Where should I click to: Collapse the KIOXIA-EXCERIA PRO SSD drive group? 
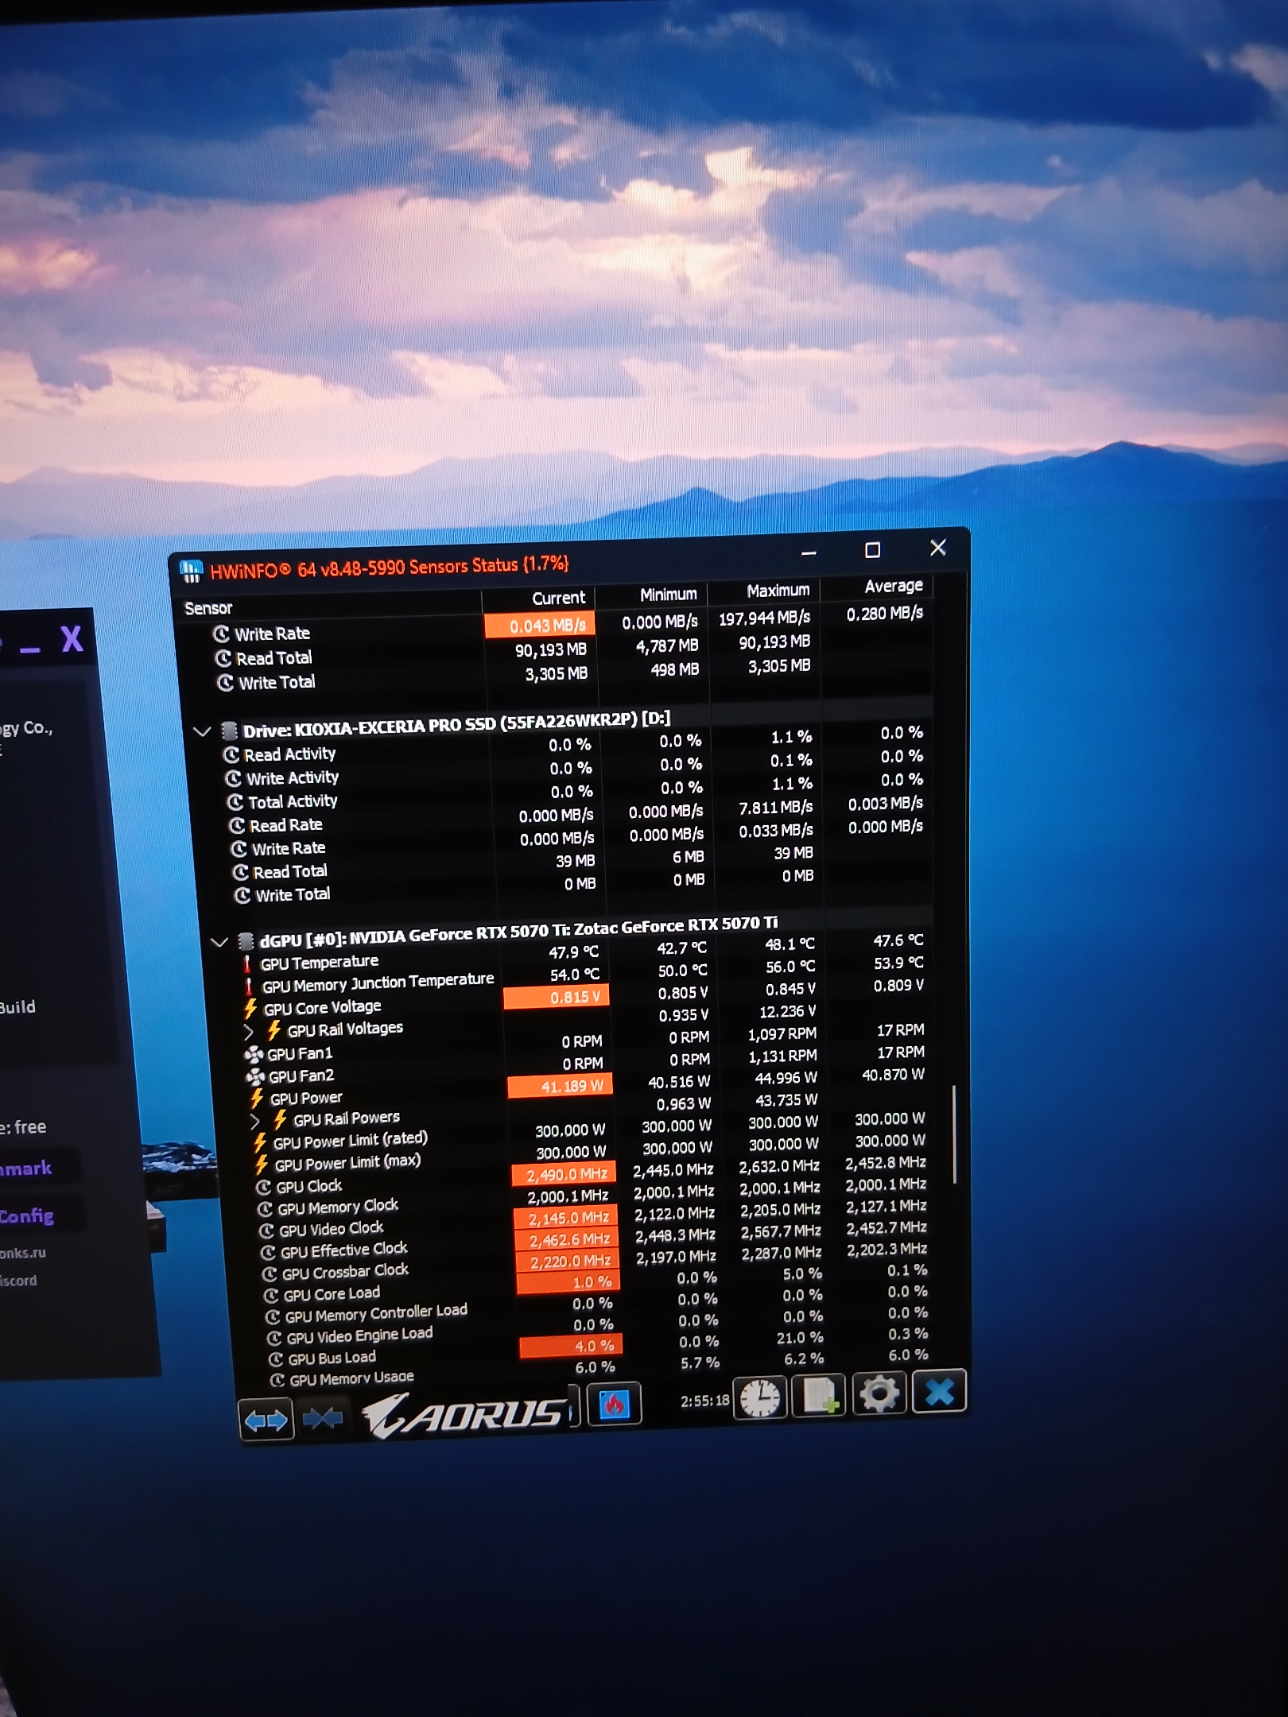(202, 731)
